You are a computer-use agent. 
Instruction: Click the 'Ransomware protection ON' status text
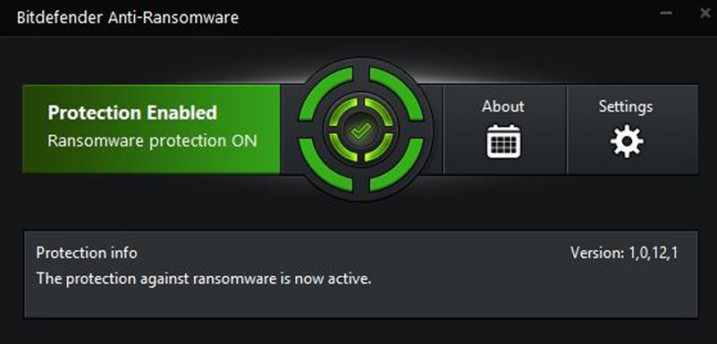click(x=152, y=140)
